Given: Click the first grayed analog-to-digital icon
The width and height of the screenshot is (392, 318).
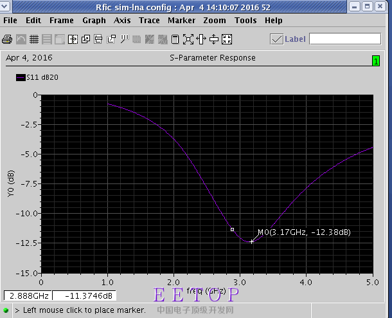Looking at the screenshot, I should 150,39.
